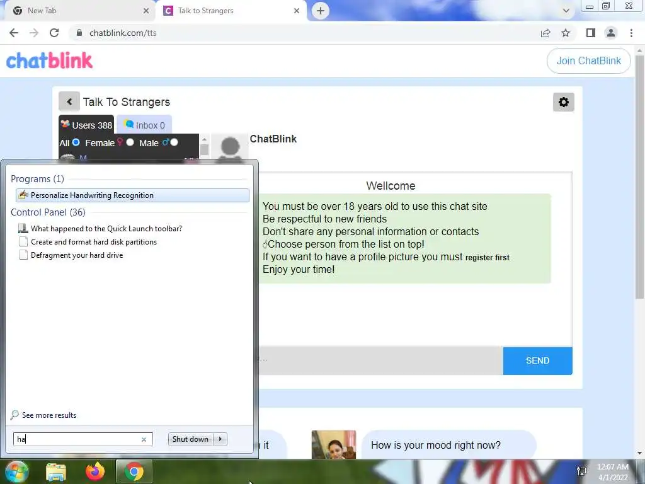Select the All users radio button
This screenshot has height=484, width=645.
76,142
